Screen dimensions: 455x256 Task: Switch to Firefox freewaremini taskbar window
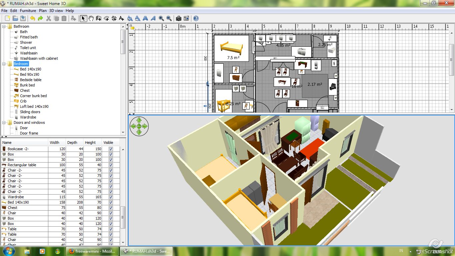click(x=92, y=251)
